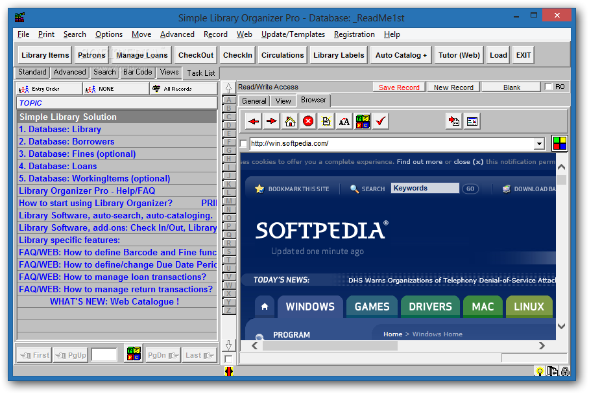Open 'WHAT'S NEW: Web Catalogue !' topic
The width and height of the screenshot is (589, 394).
(117, 302)
